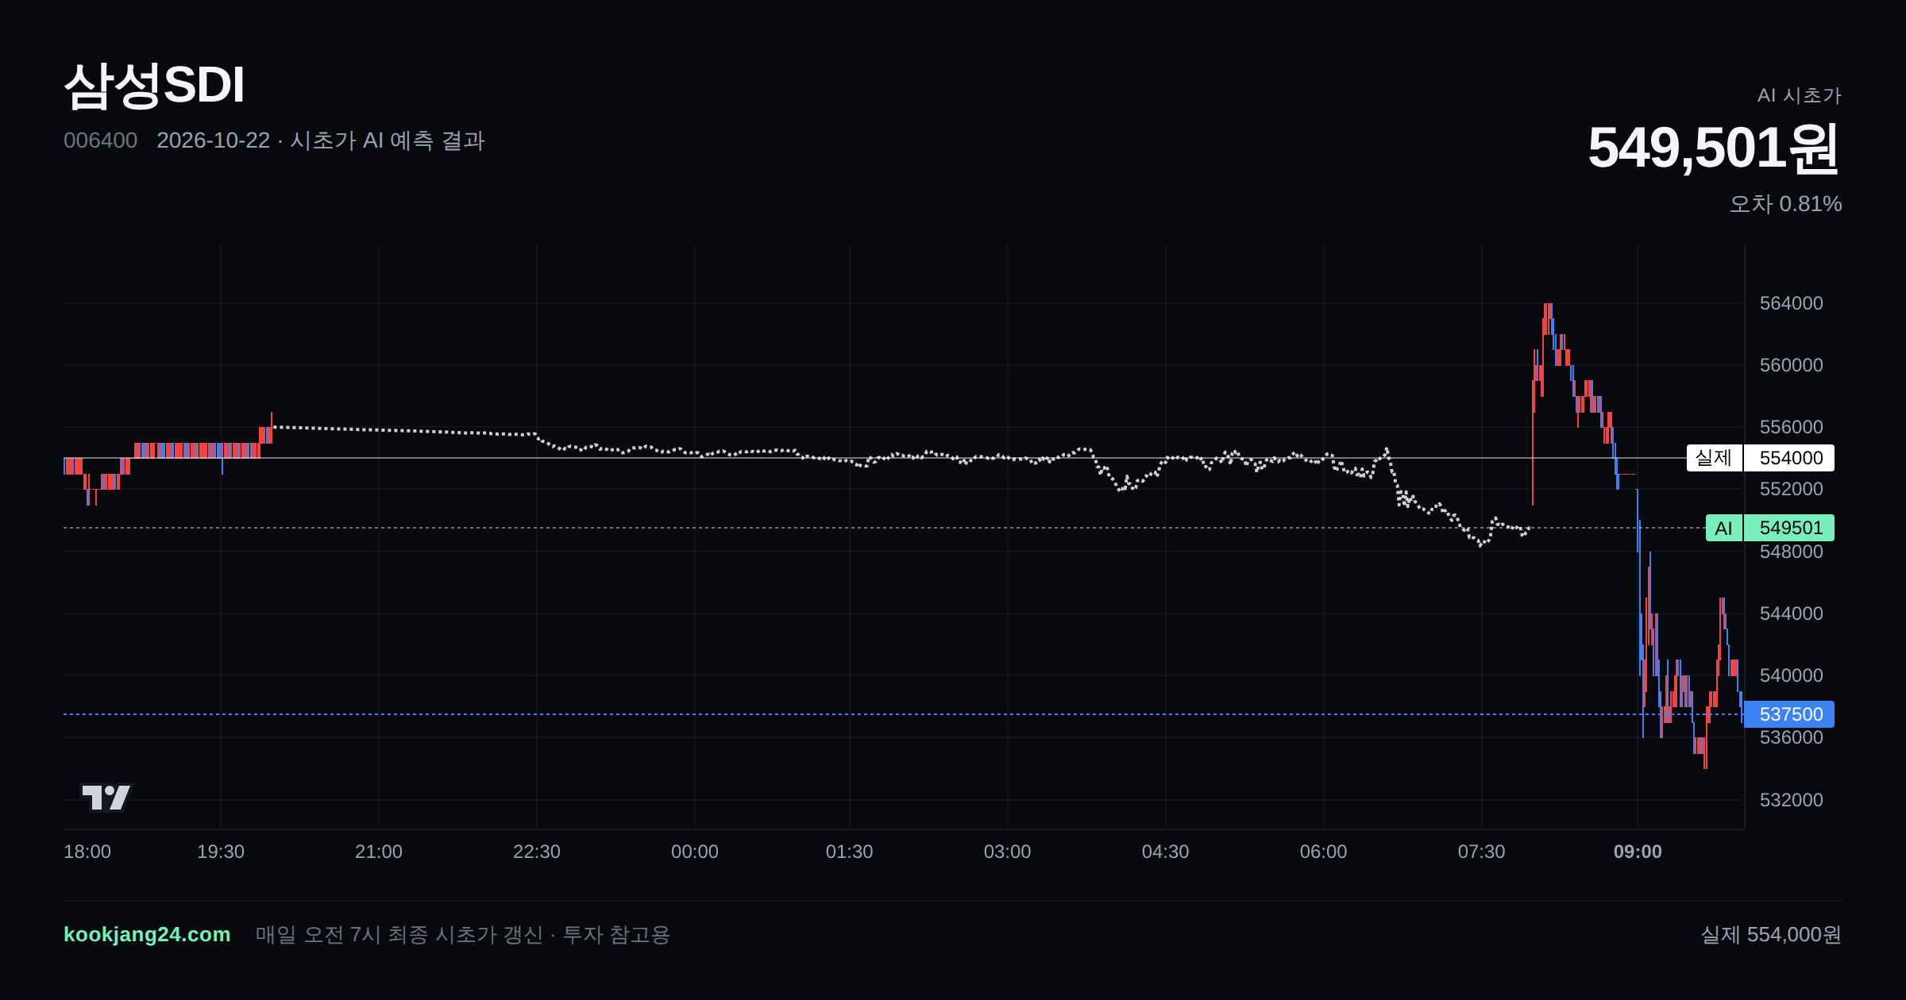Click the 06:00 time axis label

[x=1324, y=852]
